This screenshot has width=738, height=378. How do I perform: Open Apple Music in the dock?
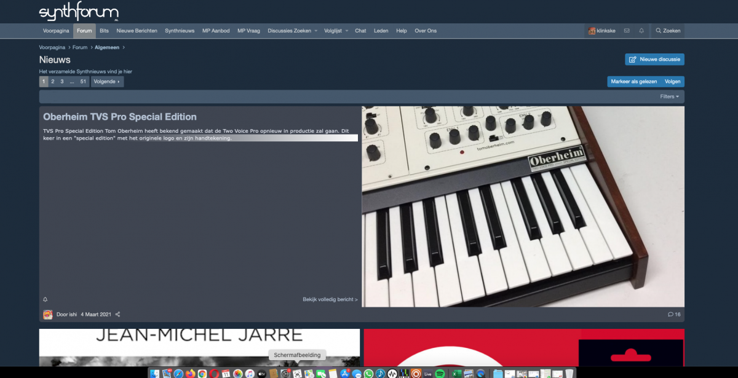click(250, 373)
